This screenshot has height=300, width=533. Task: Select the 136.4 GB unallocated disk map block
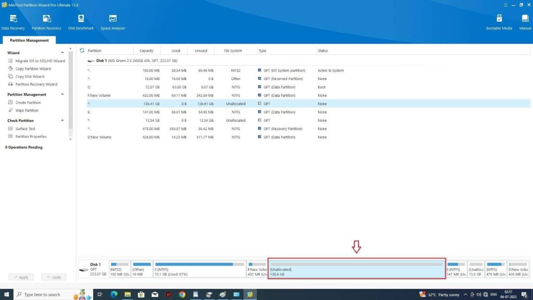coord(357,269)
